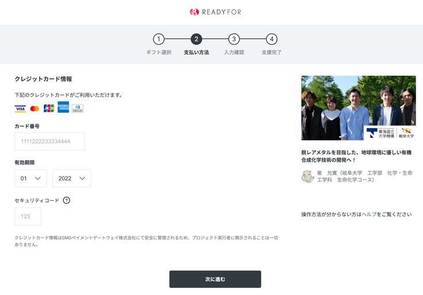The image size is (423, 295).
Task: Open the ヘルプ help link
Action: [369, 214]
